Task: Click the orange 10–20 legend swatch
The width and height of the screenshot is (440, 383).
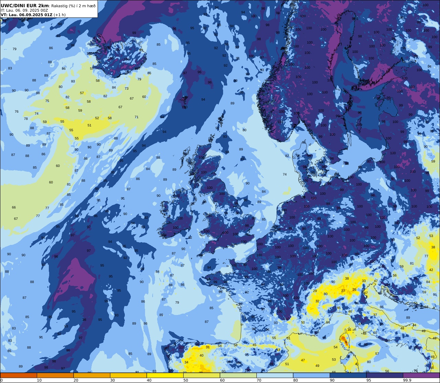Action: (x=55, y=375)
